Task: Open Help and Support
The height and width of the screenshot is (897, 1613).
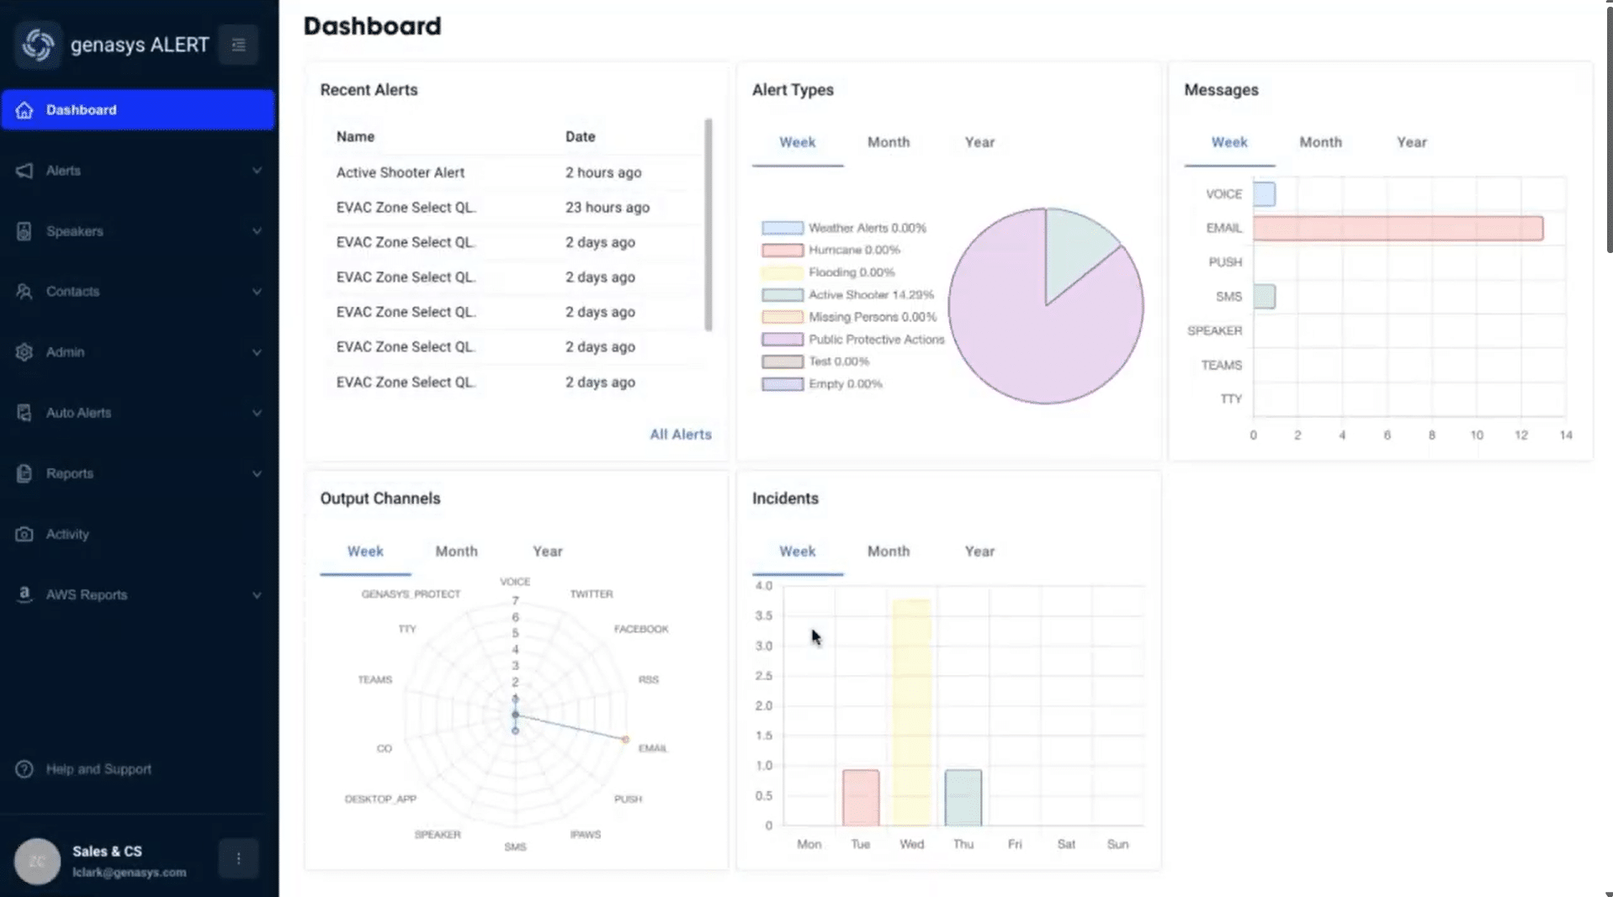Action: pyautogui.click(x=138, y=769)
